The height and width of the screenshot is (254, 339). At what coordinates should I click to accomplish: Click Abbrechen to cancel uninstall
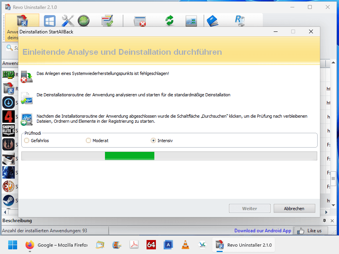[294, 209]
